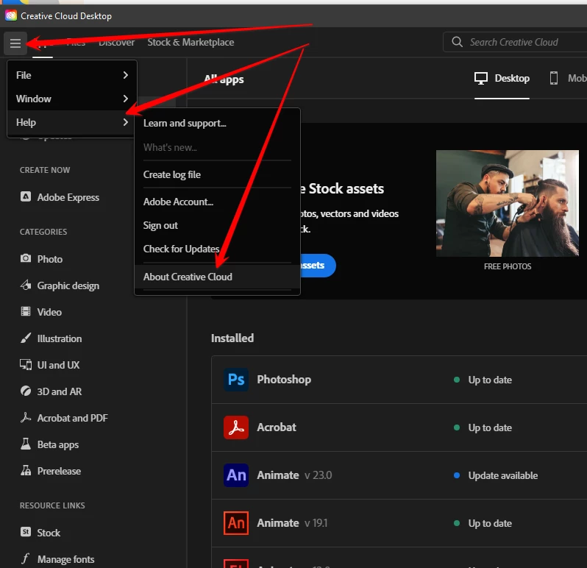The height and width of the screenshot is (568, 587).
Task: Click Acrobat's Up to date status
Action: tap(490, 427)
